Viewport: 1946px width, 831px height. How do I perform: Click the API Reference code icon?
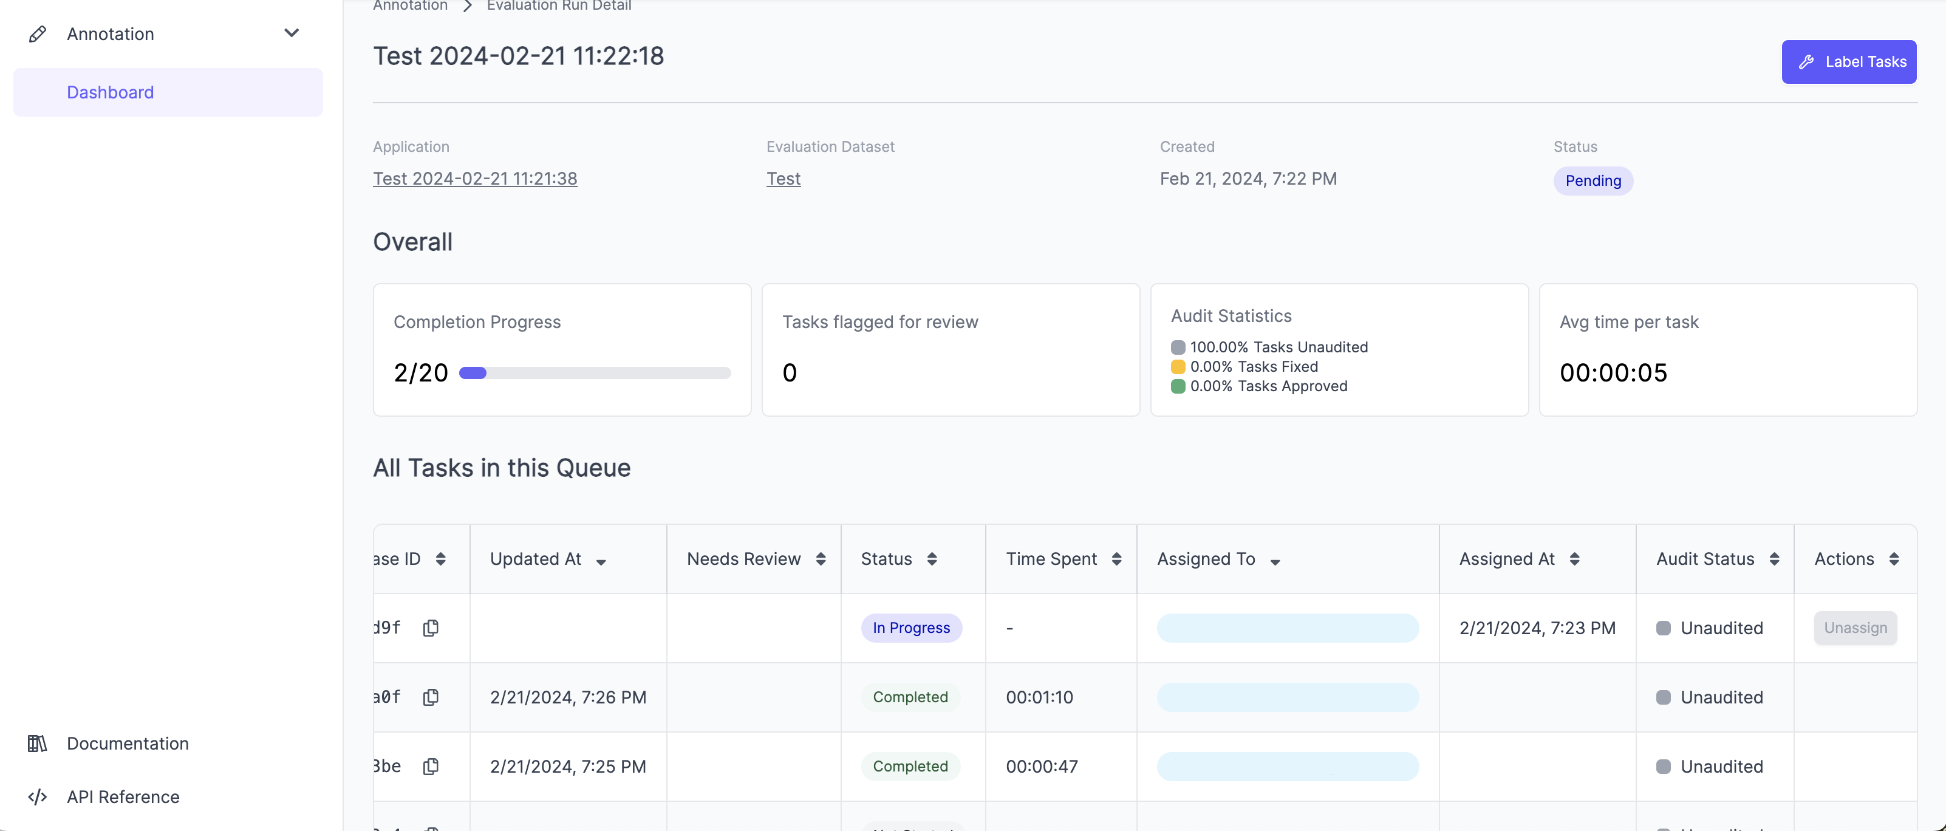[37, 797]
